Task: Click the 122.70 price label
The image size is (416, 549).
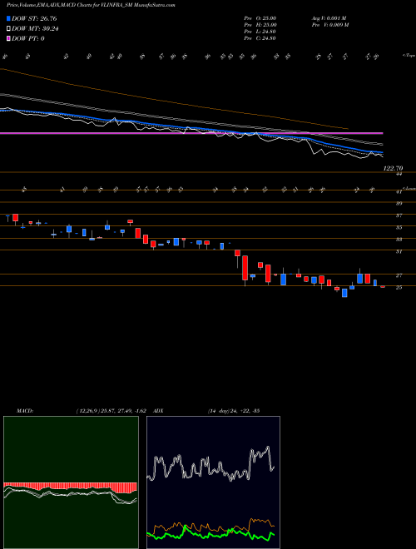Action: 393,168
